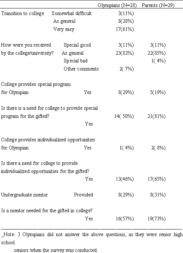183x253 pixels.
Task: Click 'College provides individualized opportunities' question text
Action: pyautogui.click(x=48, y=140)
